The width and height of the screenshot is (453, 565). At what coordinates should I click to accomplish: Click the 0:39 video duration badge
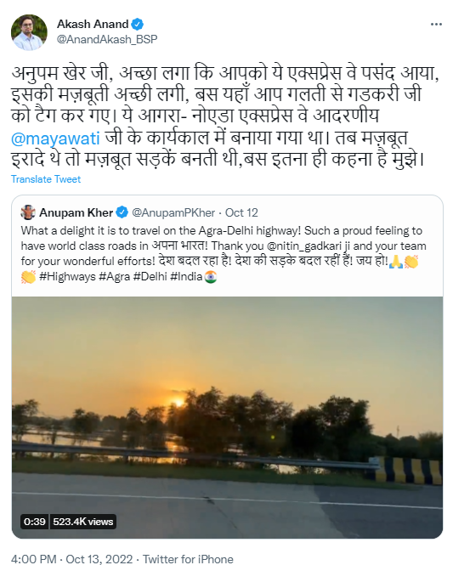click(35, 522)
